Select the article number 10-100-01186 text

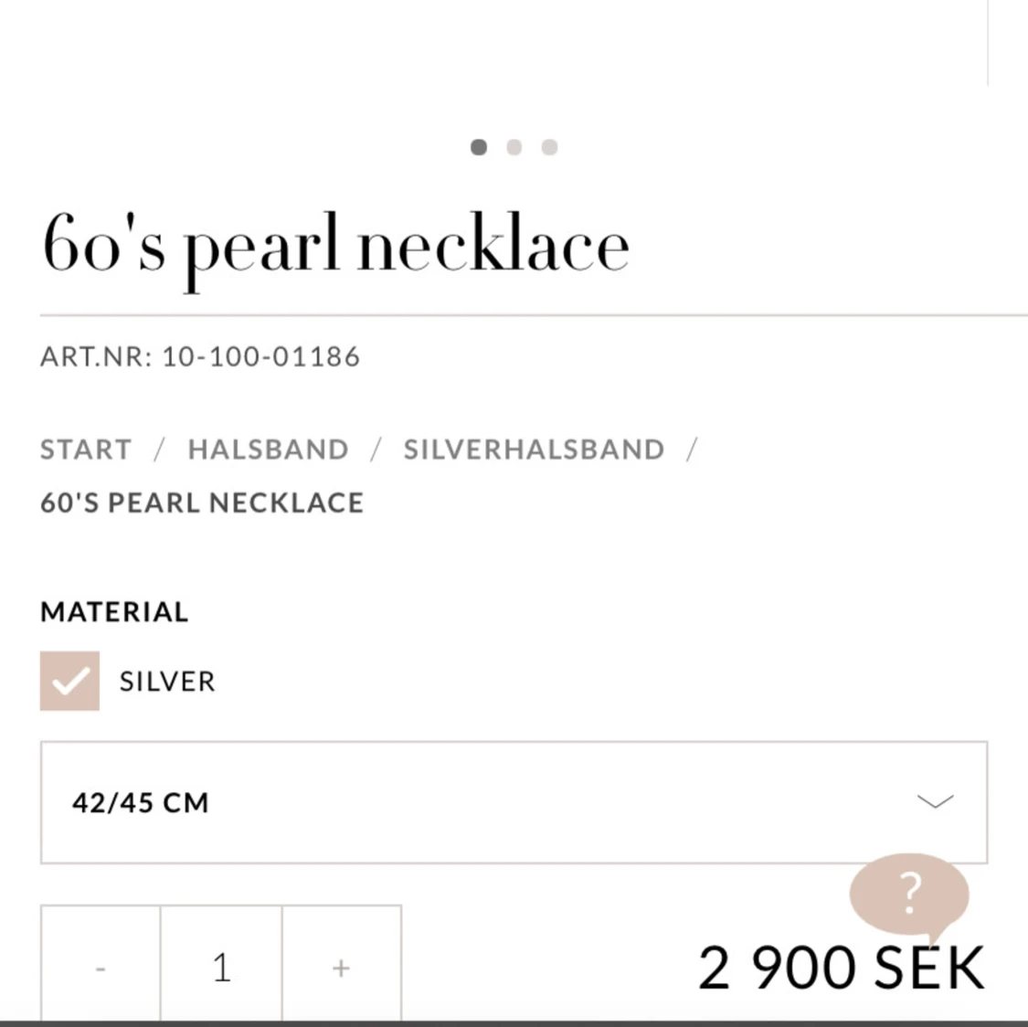261,356
